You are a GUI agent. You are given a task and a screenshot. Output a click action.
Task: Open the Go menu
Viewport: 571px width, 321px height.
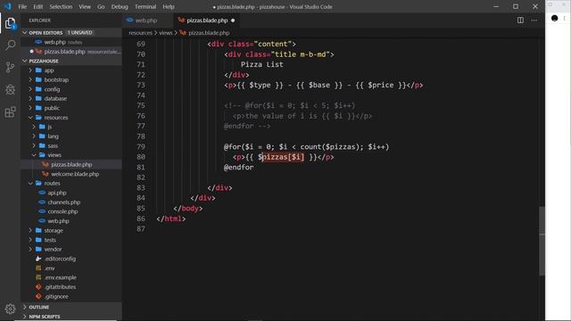101,6
